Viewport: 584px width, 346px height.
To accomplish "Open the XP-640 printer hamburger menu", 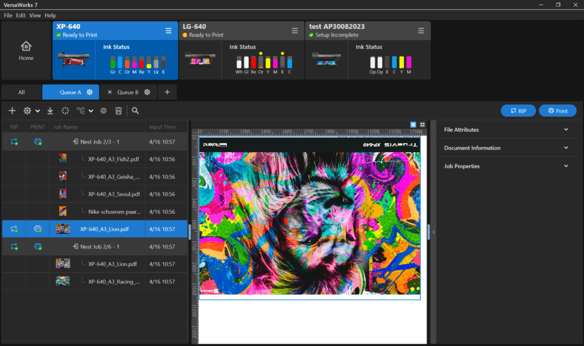I will [168, 31].
